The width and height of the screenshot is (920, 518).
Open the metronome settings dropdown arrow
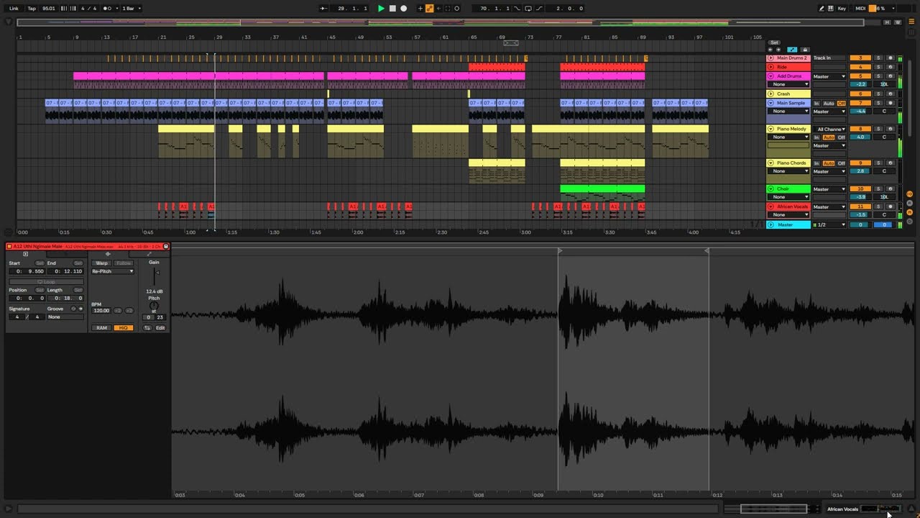tap(117, 9)
